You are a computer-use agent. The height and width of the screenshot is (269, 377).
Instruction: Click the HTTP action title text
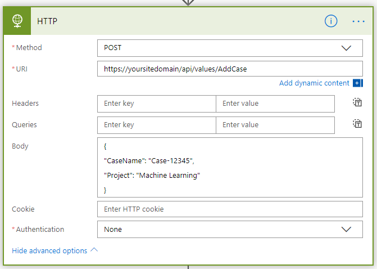(x=48, y=21)
